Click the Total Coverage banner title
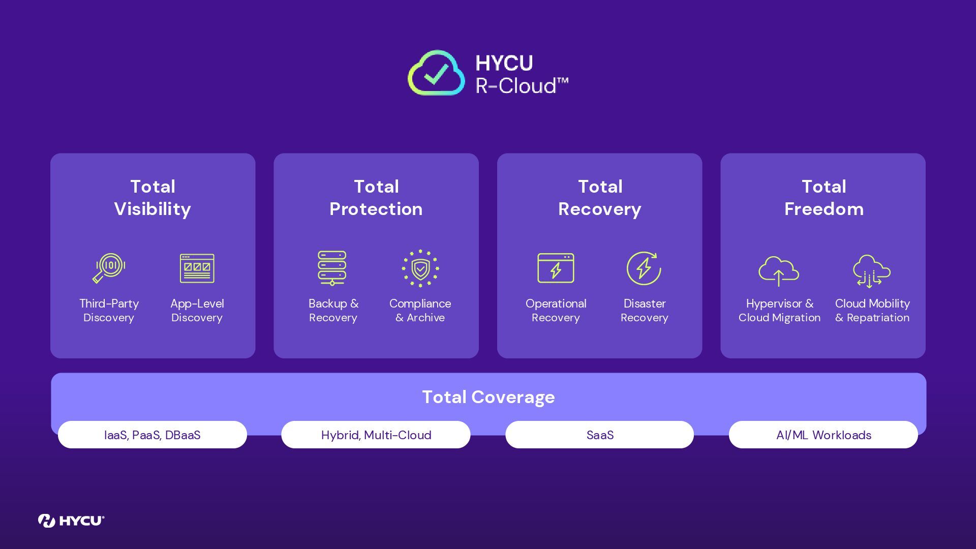Screen dimensions: 976x549 coord(488,397)
